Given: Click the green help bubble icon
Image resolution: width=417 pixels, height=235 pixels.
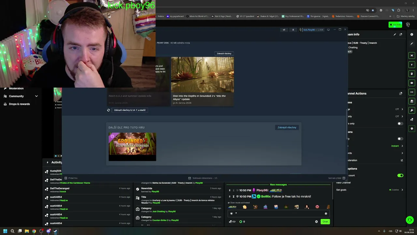Looking at the screenshot, I should pyautogui.click(x=410, y=220).
